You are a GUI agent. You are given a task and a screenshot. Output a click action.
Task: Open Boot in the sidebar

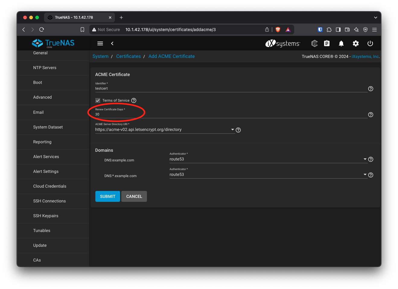[53, 83]
